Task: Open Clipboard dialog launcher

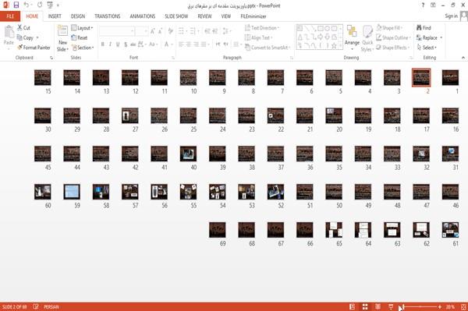Action: pyautogui.click(x=51, y=58)
